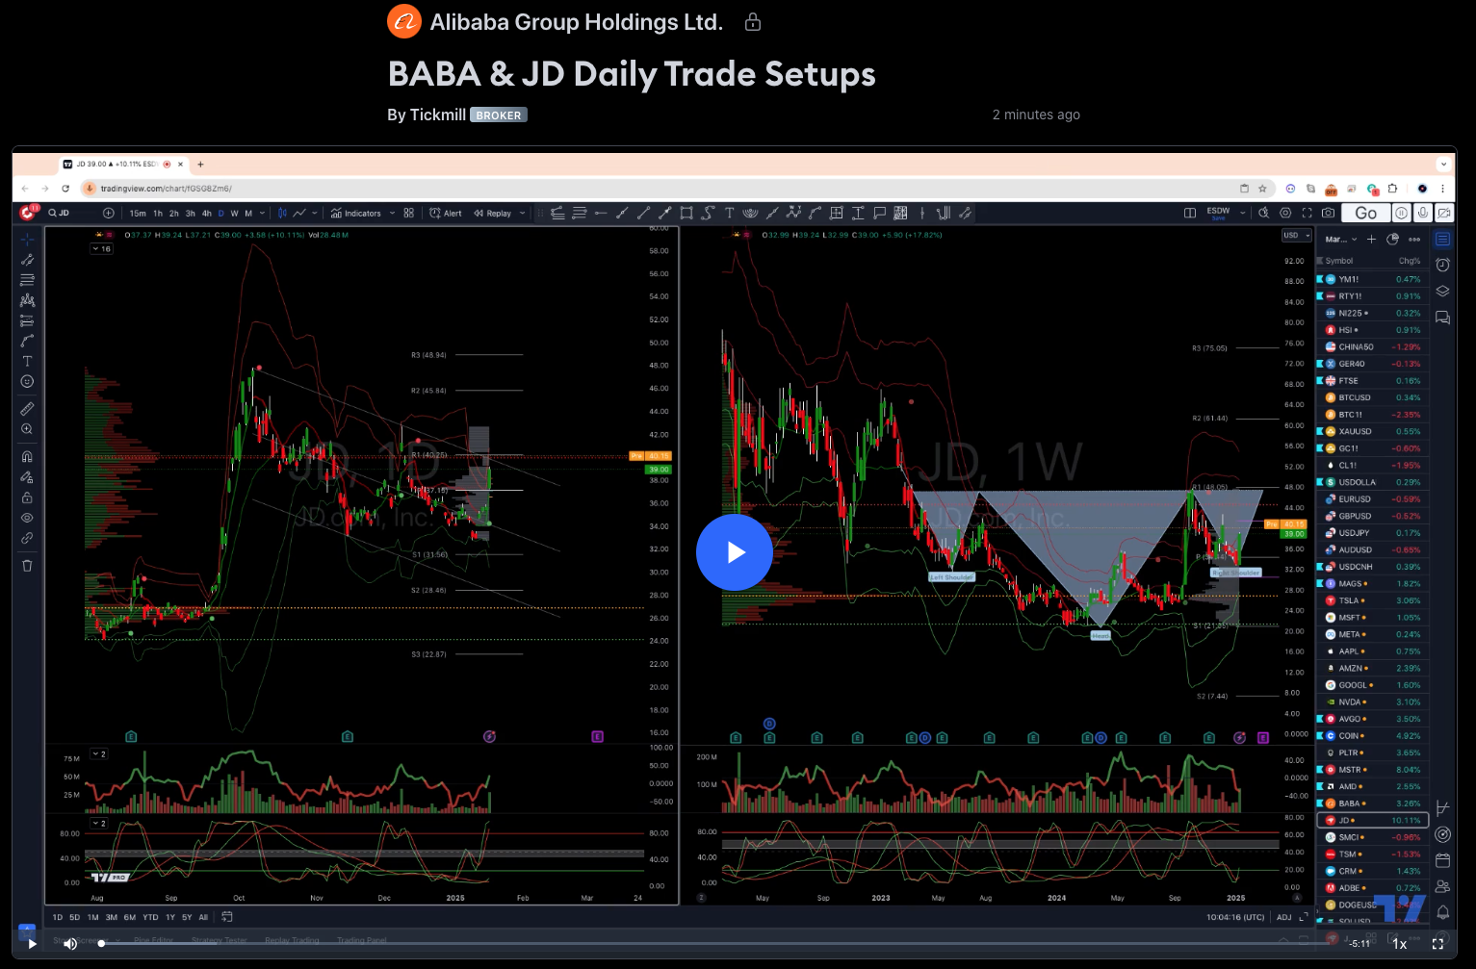Viewport: 1476px width, 969px height.
Task: Collapse the '16' indicators legend toggle
Action: 101,248
